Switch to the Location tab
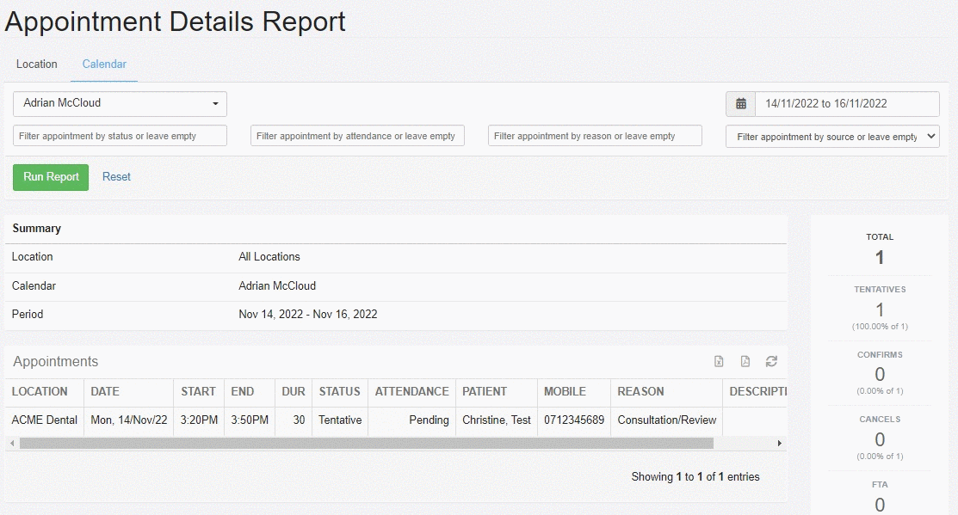This screenshot has height=515, width=958. (x=37, y=64)
